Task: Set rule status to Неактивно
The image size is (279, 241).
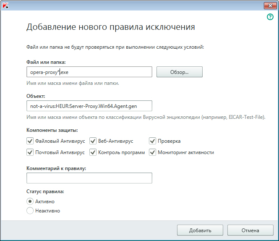Action: pos(30,211)
